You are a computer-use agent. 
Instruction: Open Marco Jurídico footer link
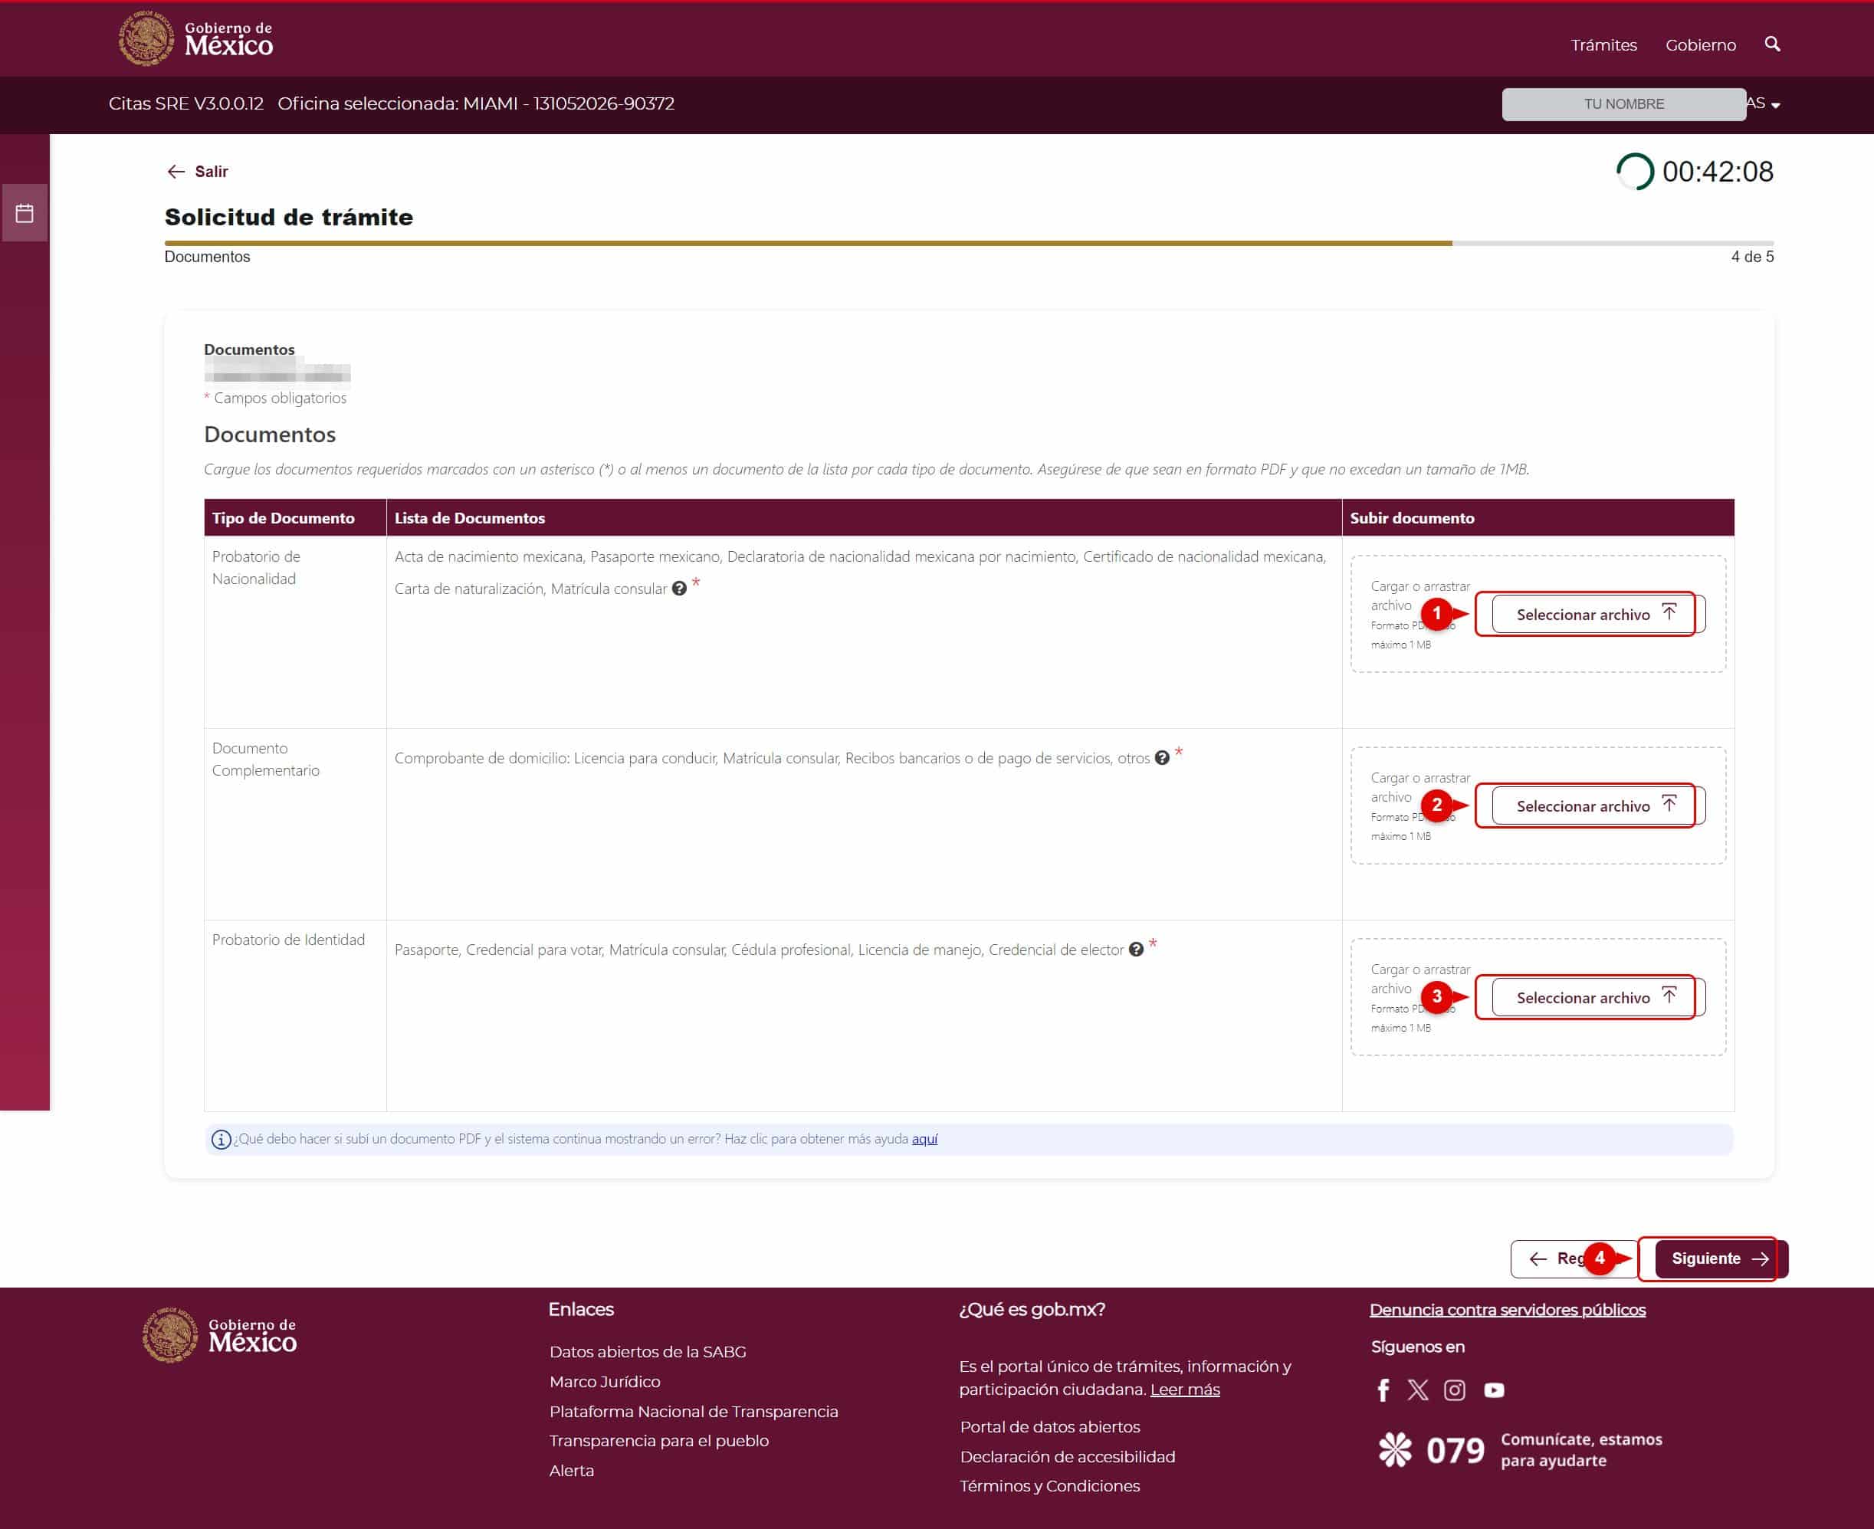click(605, 1382)
